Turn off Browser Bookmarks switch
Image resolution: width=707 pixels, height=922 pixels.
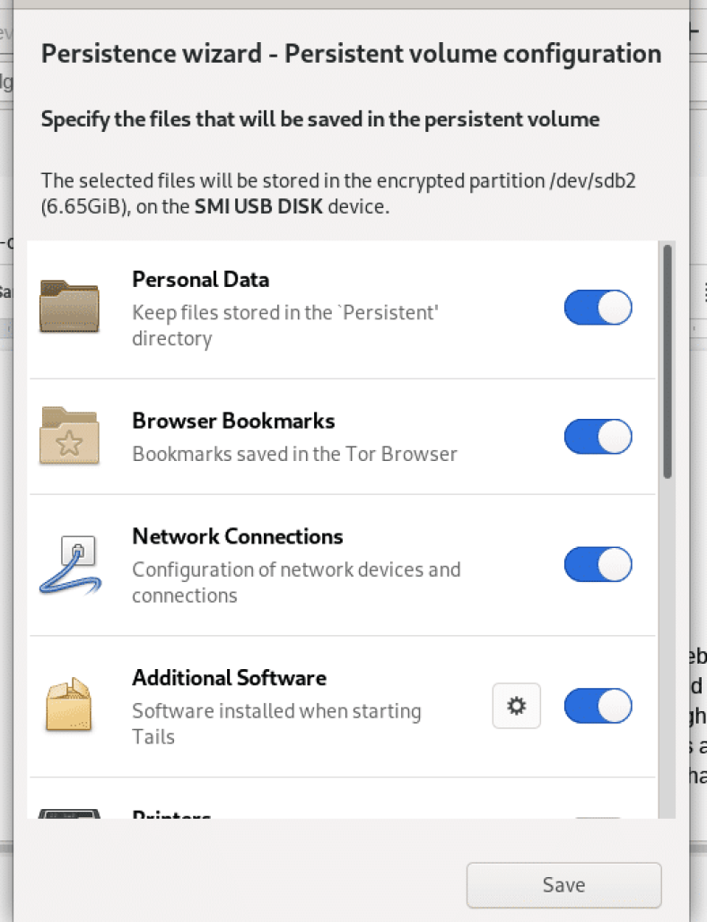click(x=598, y=437)
